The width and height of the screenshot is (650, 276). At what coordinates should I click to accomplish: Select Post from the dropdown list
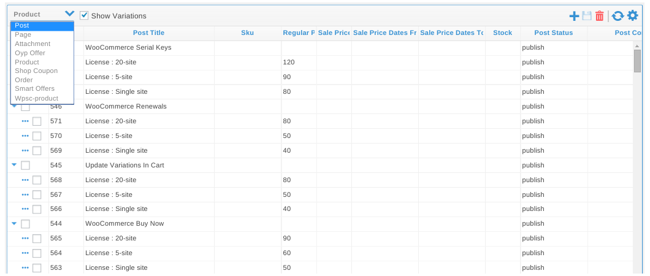[x=42, y=26]
